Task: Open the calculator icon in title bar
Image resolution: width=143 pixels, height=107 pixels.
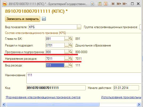Action: coord(100,4)
